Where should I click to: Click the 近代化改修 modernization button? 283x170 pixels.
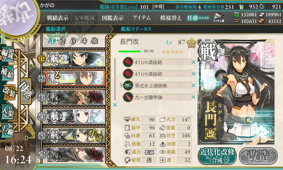pos(217,156)
